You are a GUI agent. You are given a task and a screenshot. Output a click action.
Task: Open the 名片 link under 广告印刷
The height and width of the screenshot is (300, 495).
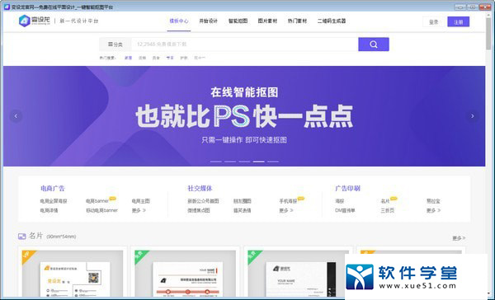385,201
